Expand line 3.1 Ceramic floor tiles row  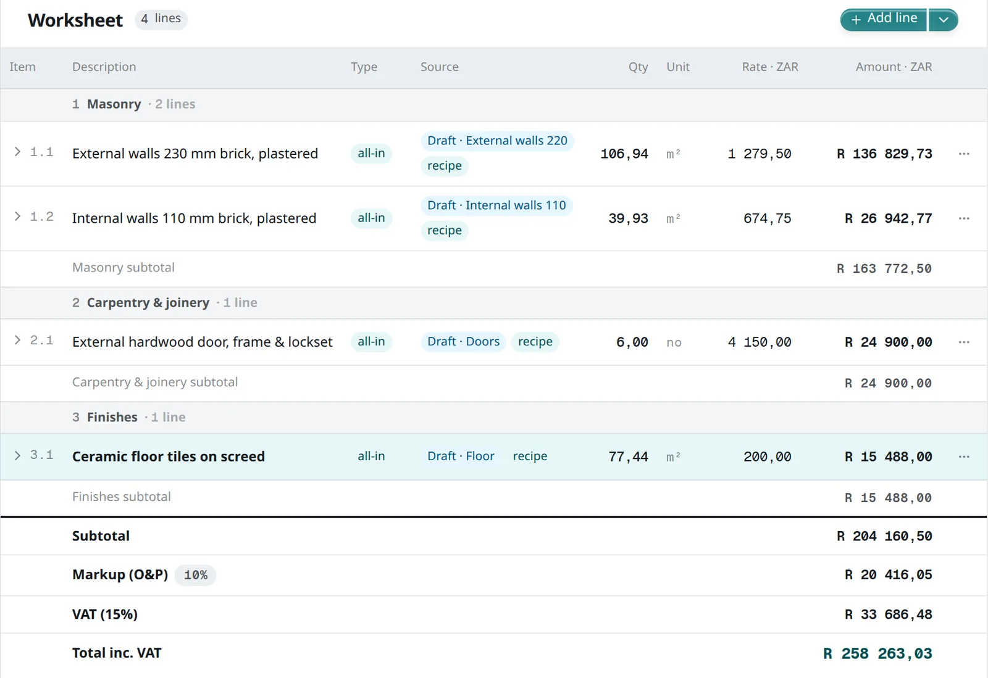click(17, 455)
